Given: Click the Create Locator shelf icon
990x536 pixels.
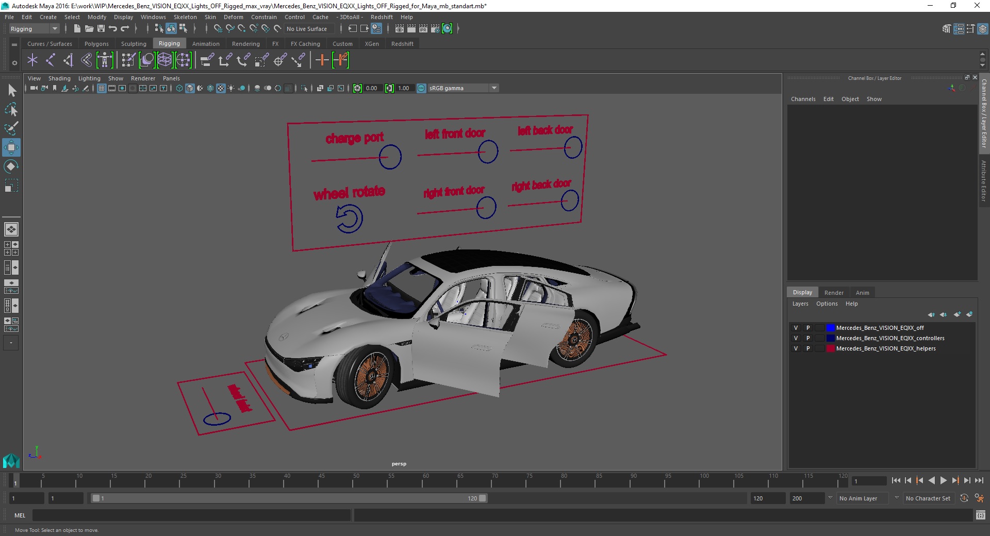Looking at the screenshot, I should [x=32, y=60].
